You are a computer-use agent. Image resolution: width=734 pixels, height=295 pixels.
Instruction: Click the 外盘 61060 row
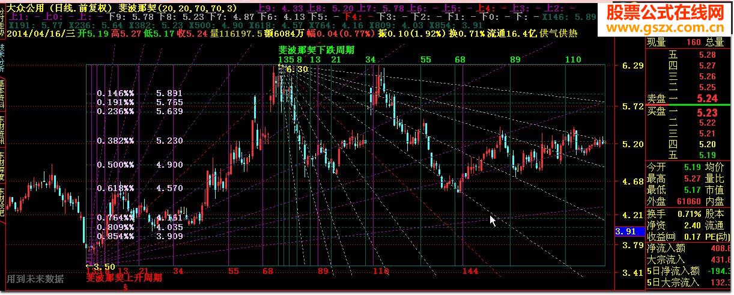(674, 201)
